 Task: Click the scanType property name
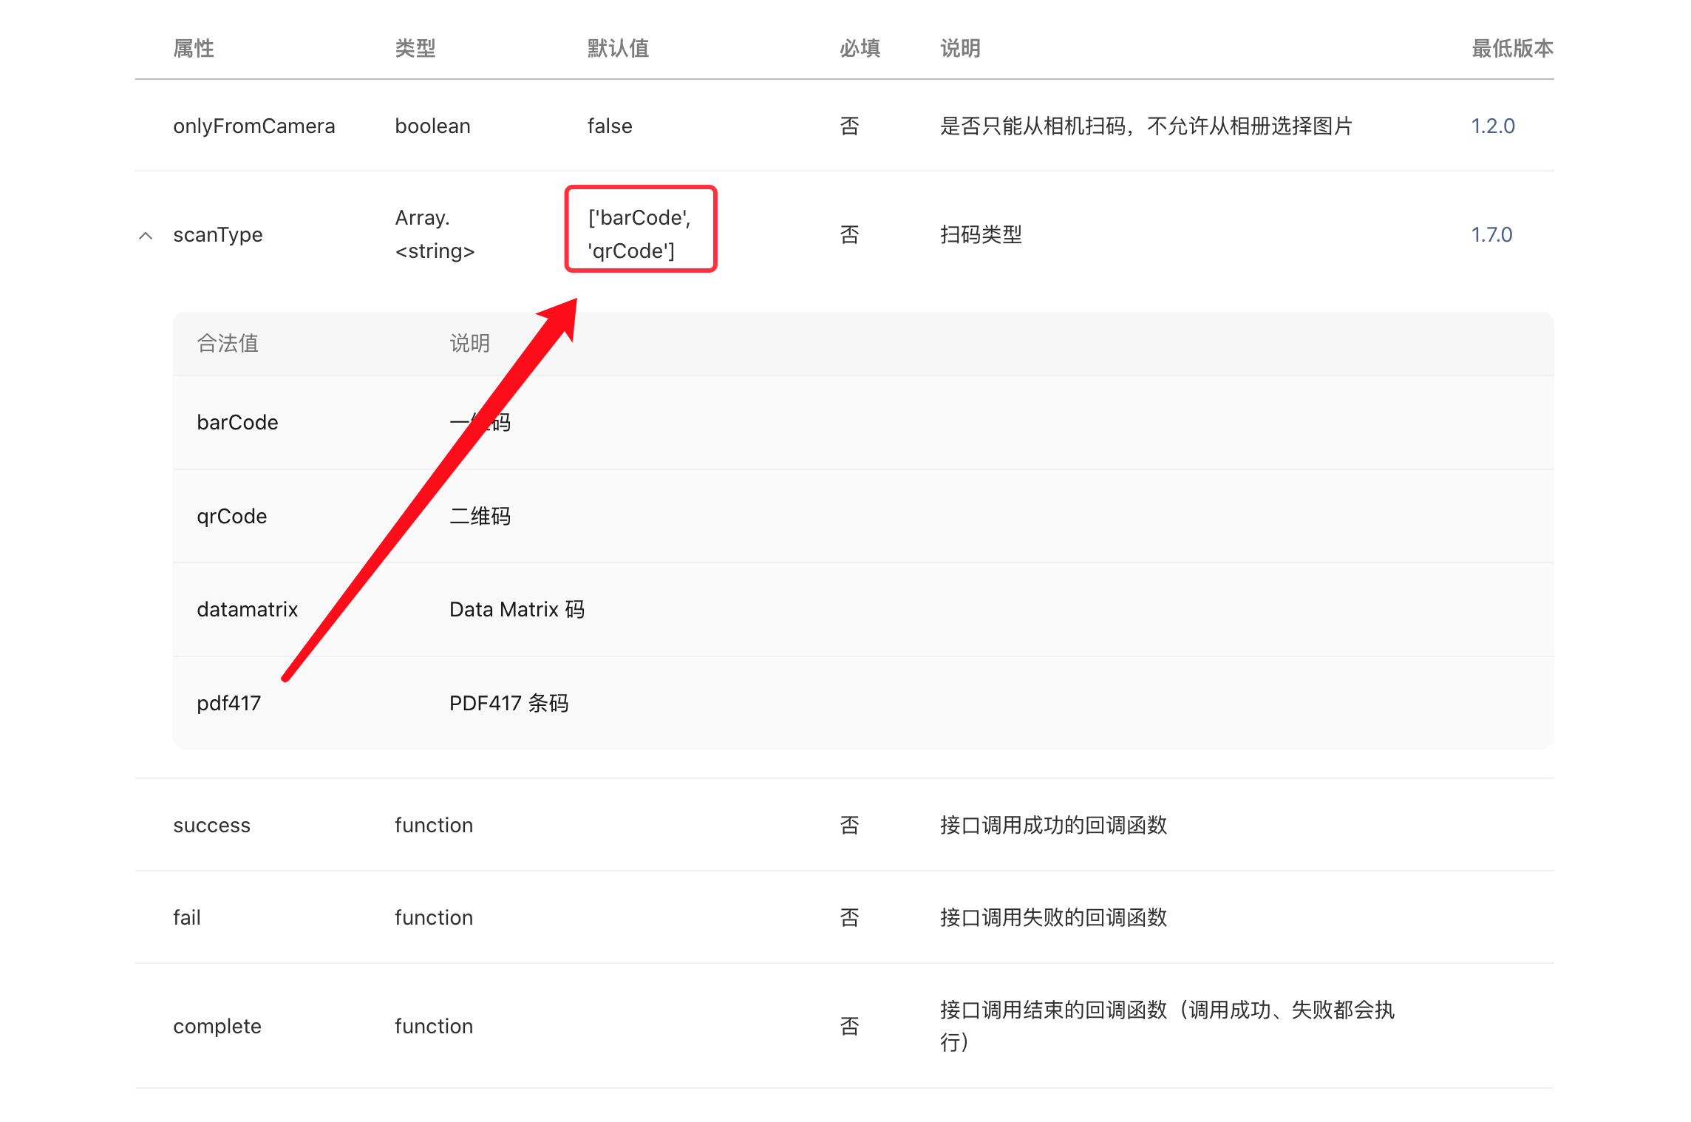[217, 235]
